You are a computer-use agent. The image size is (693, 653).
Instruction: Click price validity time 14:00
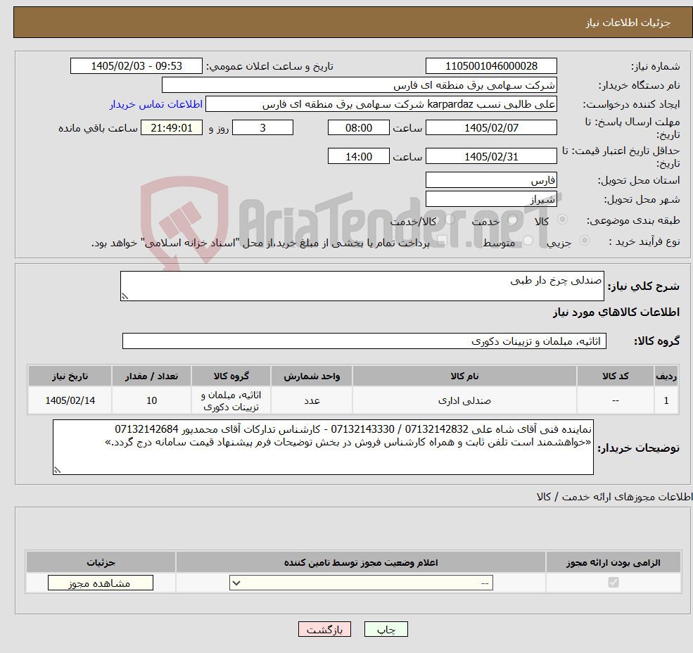(358, 156)
